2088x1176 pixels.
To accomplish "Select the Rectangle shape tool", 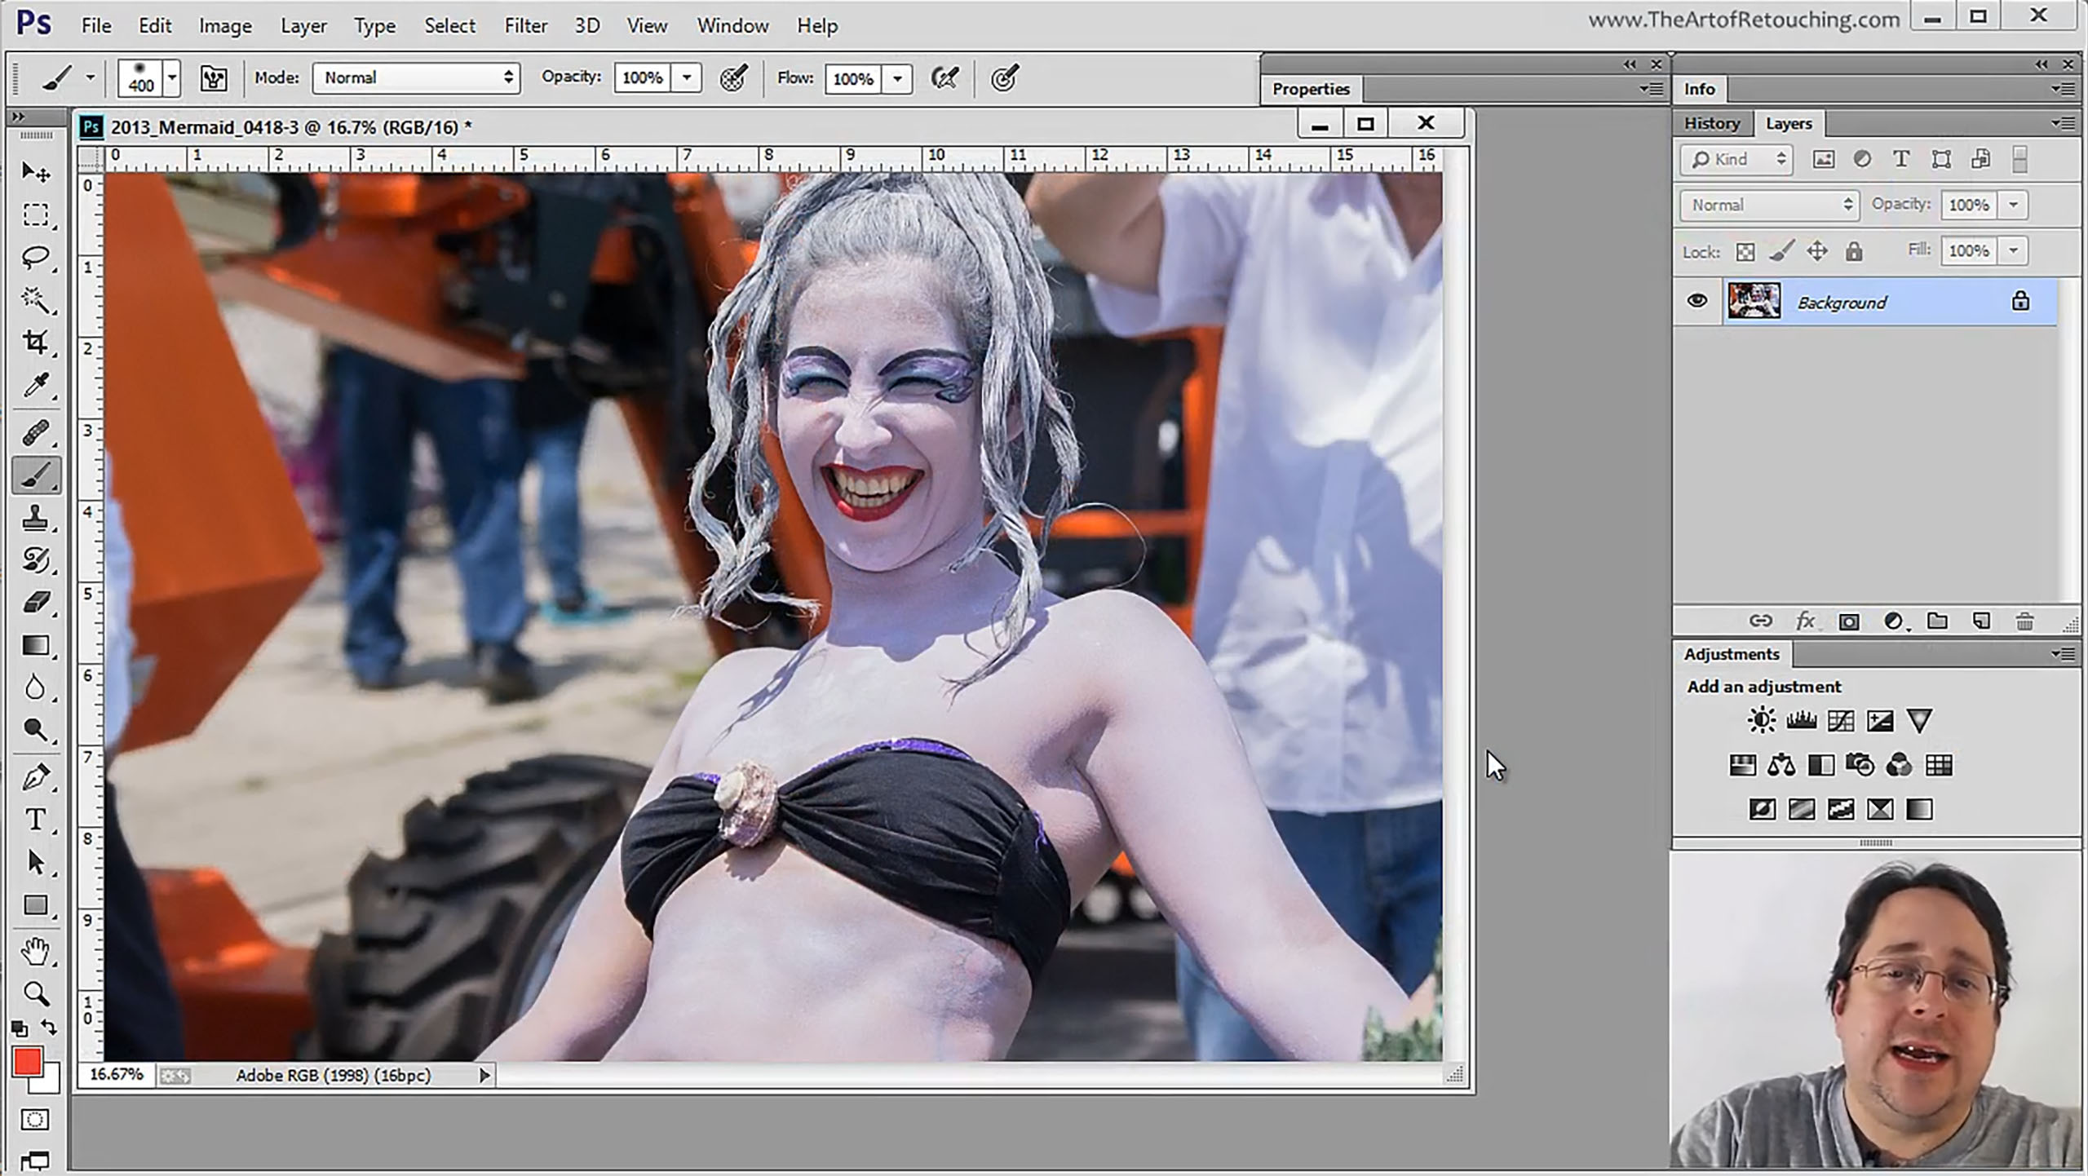I will (x=35, y=905).
